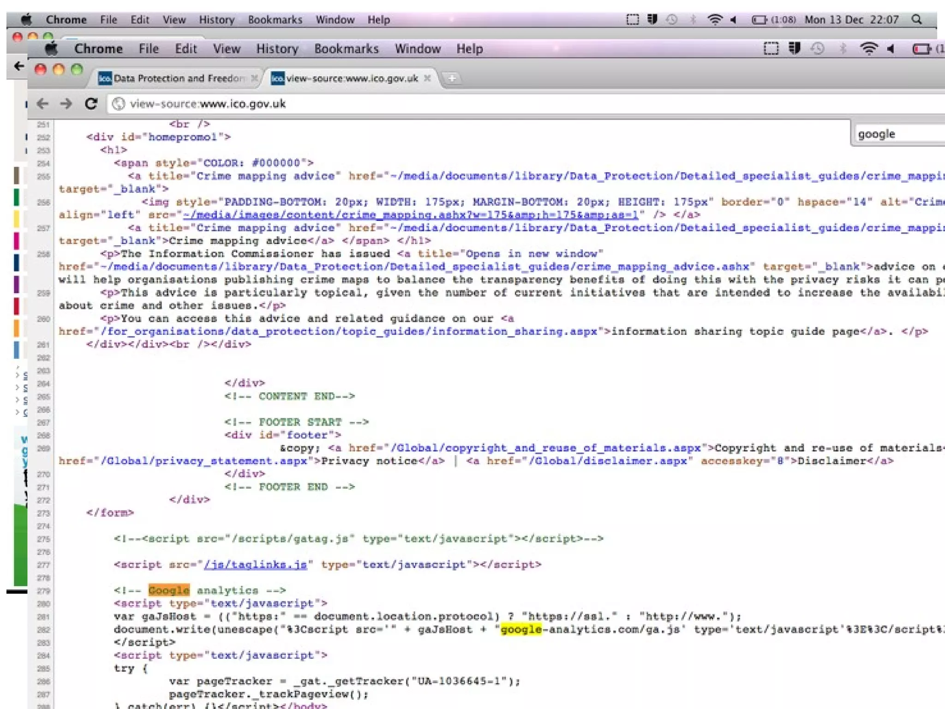945x709 pixels.
Task: Open the crime_mapping.ashx image source link
Action: (x=411, y=215)
